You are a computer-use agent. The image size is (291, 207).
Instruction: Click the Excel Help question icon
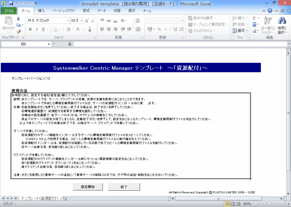click(270, 11)
